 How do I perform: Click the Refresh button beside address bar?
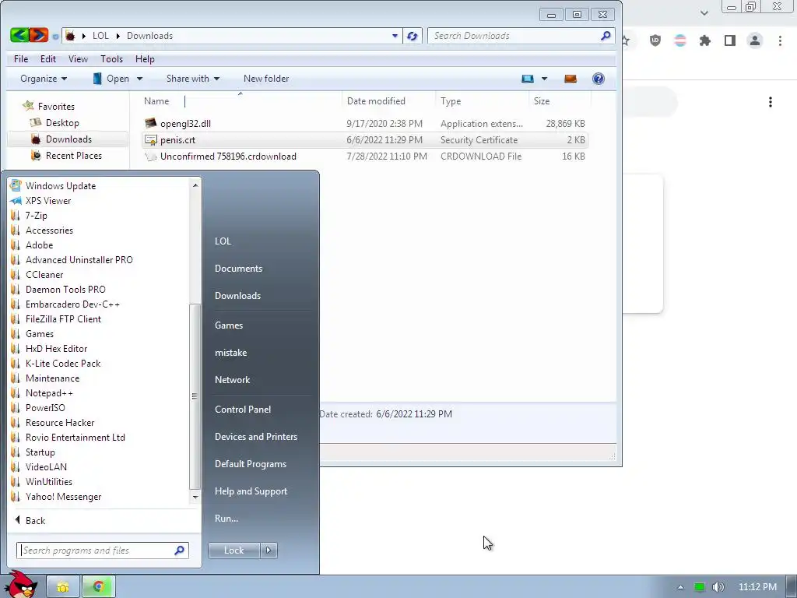coord(413,36)
